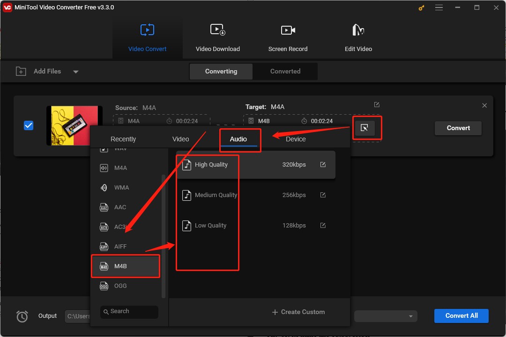Click the Add Files folder icon
The height and width of the screenshot is (337, 506).
[x=21, y=71]
